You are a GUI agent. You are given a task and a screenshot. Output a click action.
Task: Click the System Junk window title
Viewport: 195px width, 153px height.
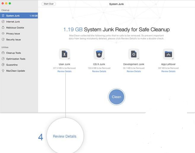(x=116, y=4)
